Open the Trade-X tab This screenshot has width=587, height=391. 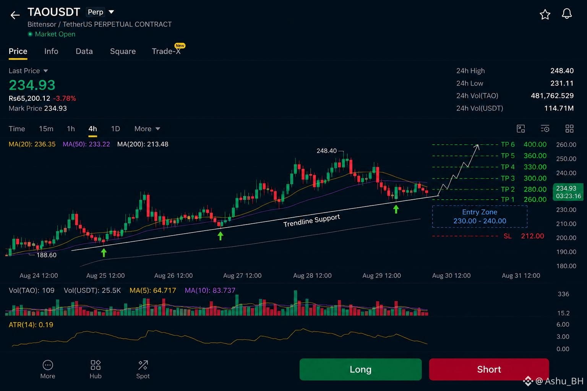tap(166, 51)
